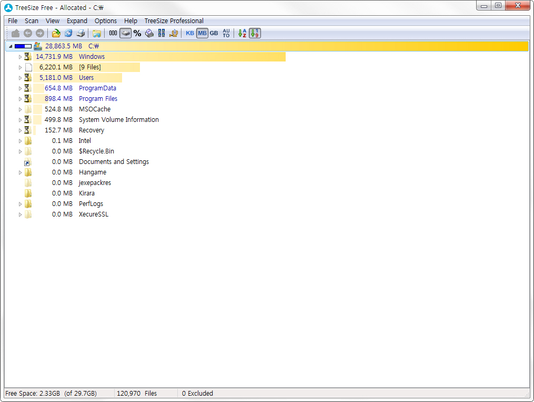Image resolution: width=534 pixels, height=402 pixels.
Task: Collapse the C: root node
Action: coord(11,46)
